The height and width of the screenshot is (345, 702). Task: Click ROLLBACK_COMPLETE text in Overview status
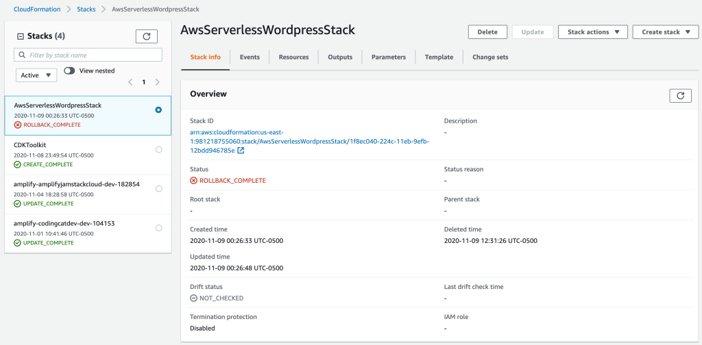pyautogui.click(x=233, y=181)
